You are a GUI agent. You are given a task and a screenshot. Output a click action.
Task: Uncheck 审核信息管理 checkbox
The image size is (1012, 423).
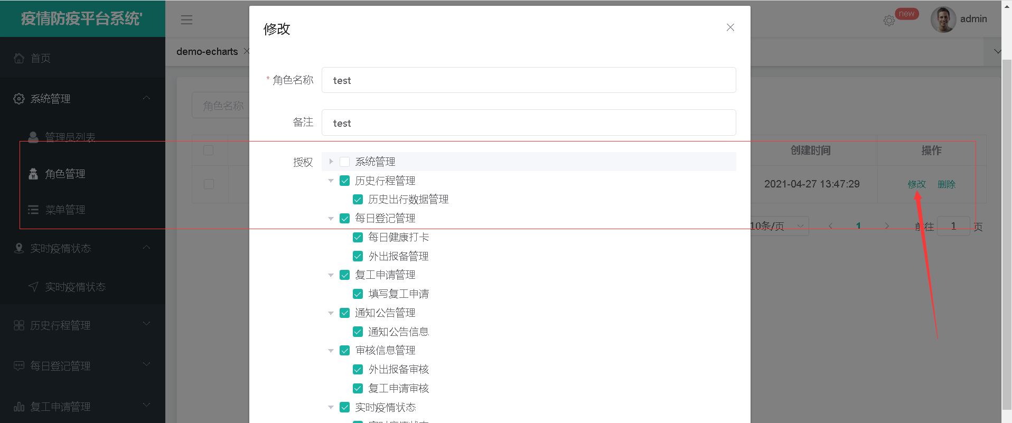(344, 351)
